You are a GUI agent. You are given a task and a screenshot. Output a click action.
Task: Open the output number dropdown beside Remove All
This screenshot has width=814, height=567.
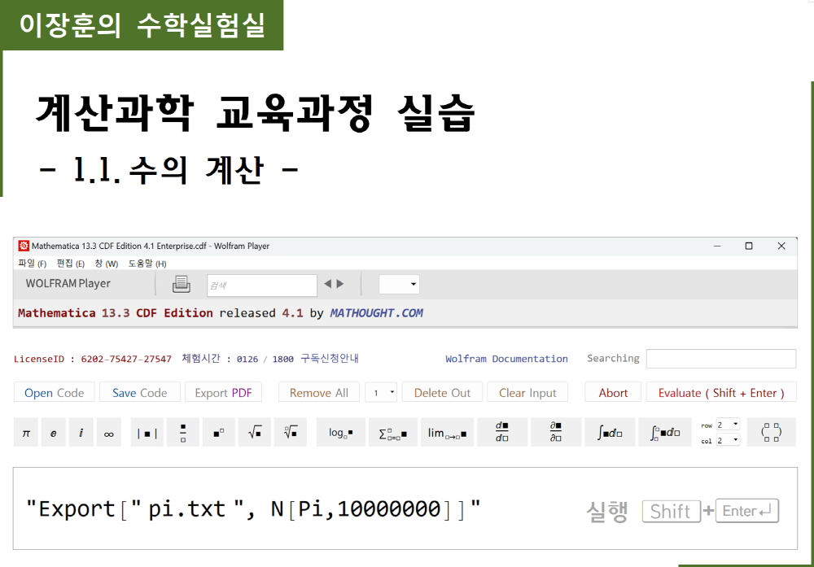(x=382, y=393)
